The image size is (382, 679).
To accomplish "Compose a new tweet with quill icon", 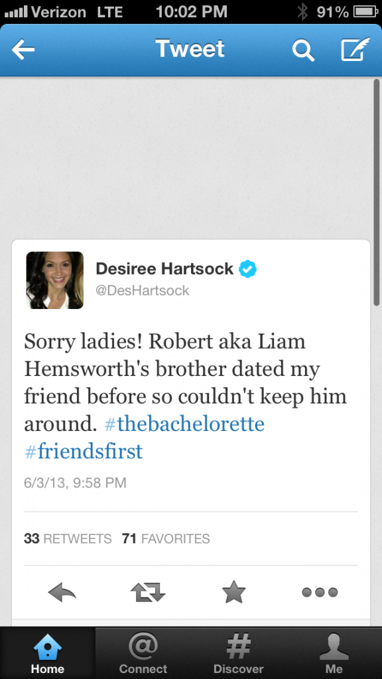I will 355,49.
